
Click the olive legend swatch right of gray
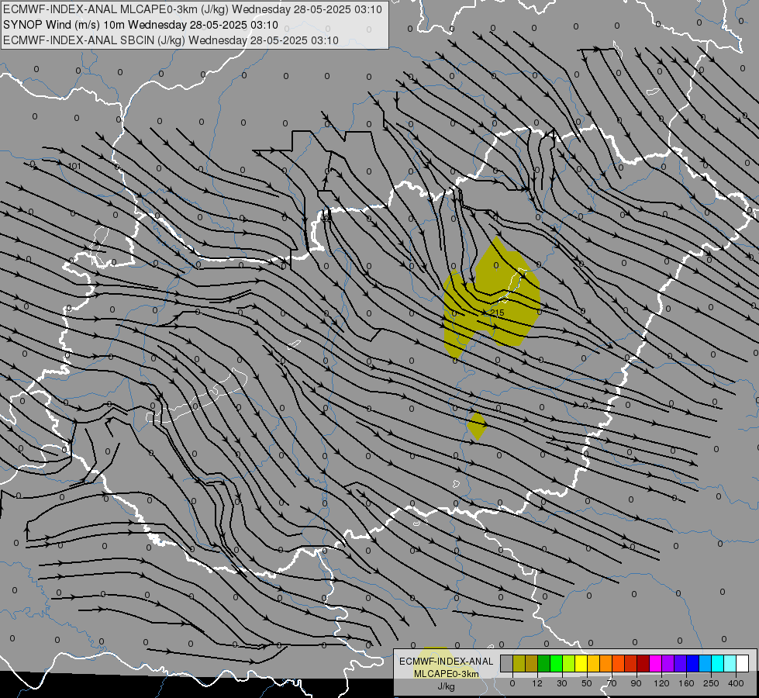pyautogui.click(x=519, y=663)
